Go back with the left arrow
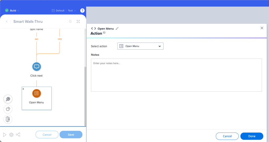 7,22
